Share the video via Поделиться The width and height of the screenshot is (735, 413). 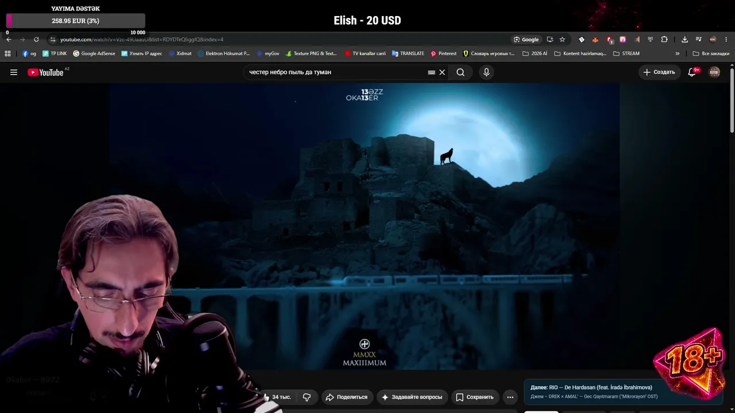(346, 397)
